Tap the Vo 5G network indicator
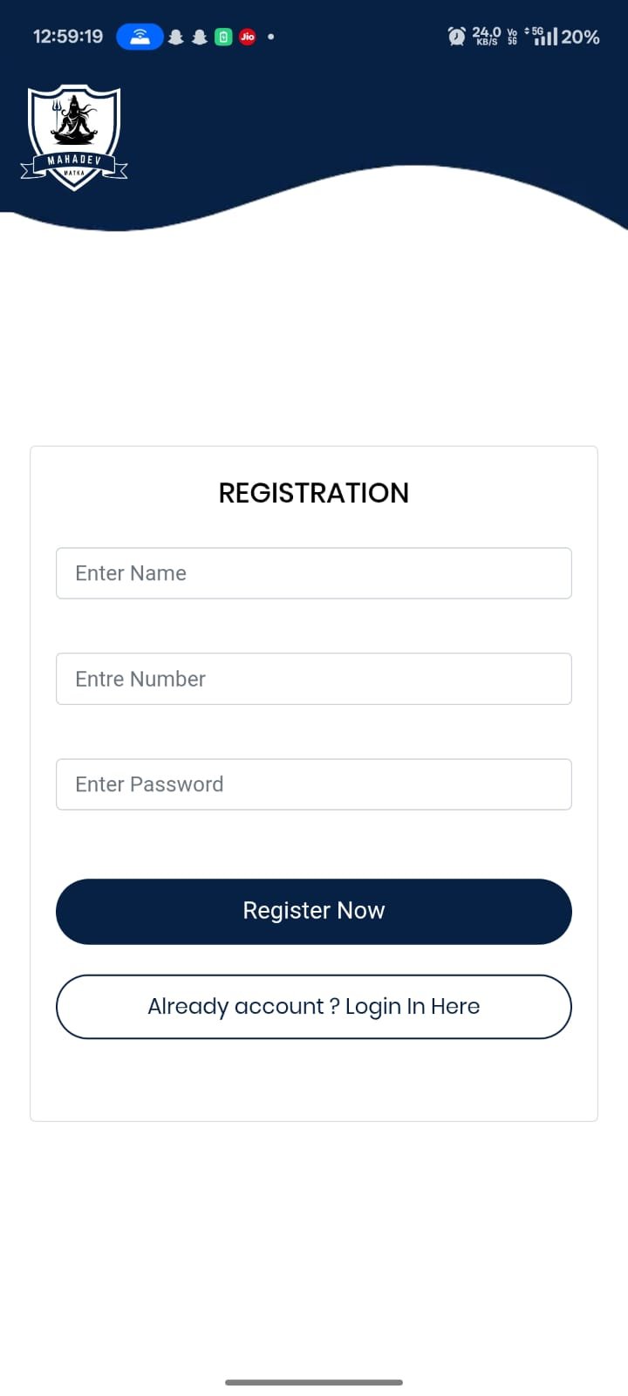This screenshot has width=628, height=1396. tap(512, 36)
